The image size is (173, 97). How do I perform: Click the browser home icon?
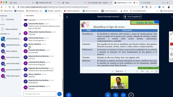click(14, 7)
